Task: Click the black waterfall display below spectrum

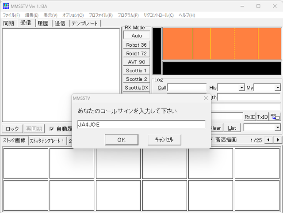Action: coord(222,68)
